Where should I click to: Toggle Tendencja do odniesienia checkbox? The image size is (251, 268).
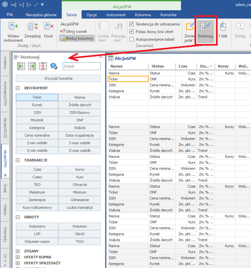(x=131, y=24)
